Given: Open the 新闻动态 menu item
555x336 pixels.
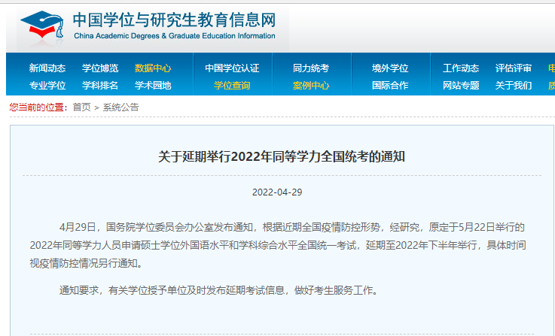Looking at the screenshot, I should point(47,68).
